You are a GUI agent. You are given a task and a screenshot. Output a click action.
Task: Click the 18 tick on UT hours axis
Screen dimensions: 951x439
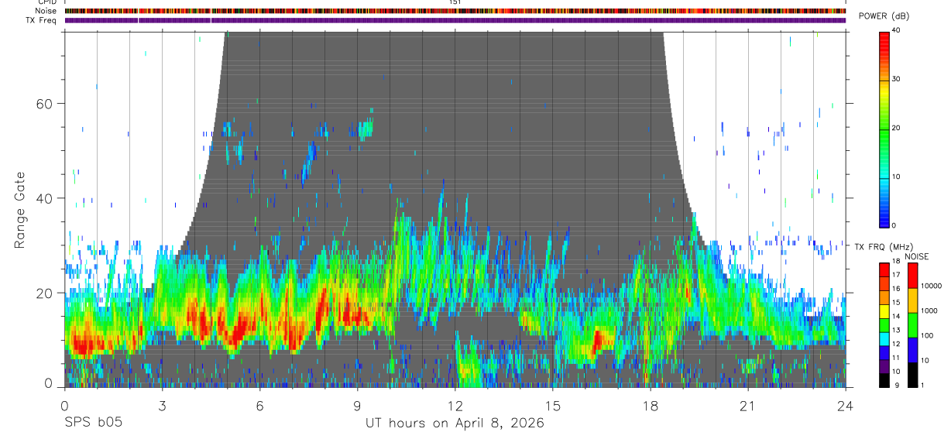(650, 406)
